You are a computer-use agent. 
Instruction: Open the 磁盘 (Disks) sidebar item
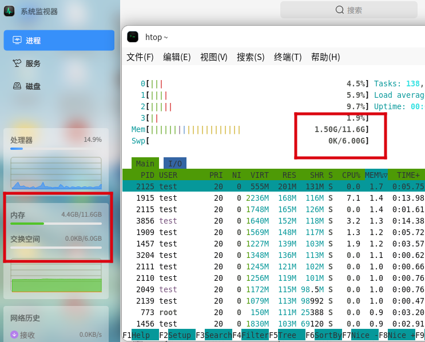tap(59, 86)
